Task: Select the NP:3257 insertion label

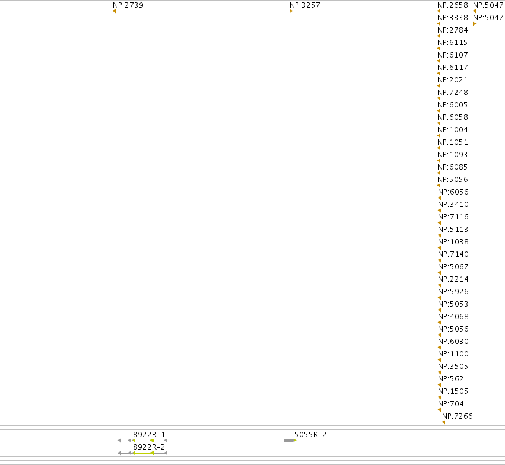Action: pos(304,5)
